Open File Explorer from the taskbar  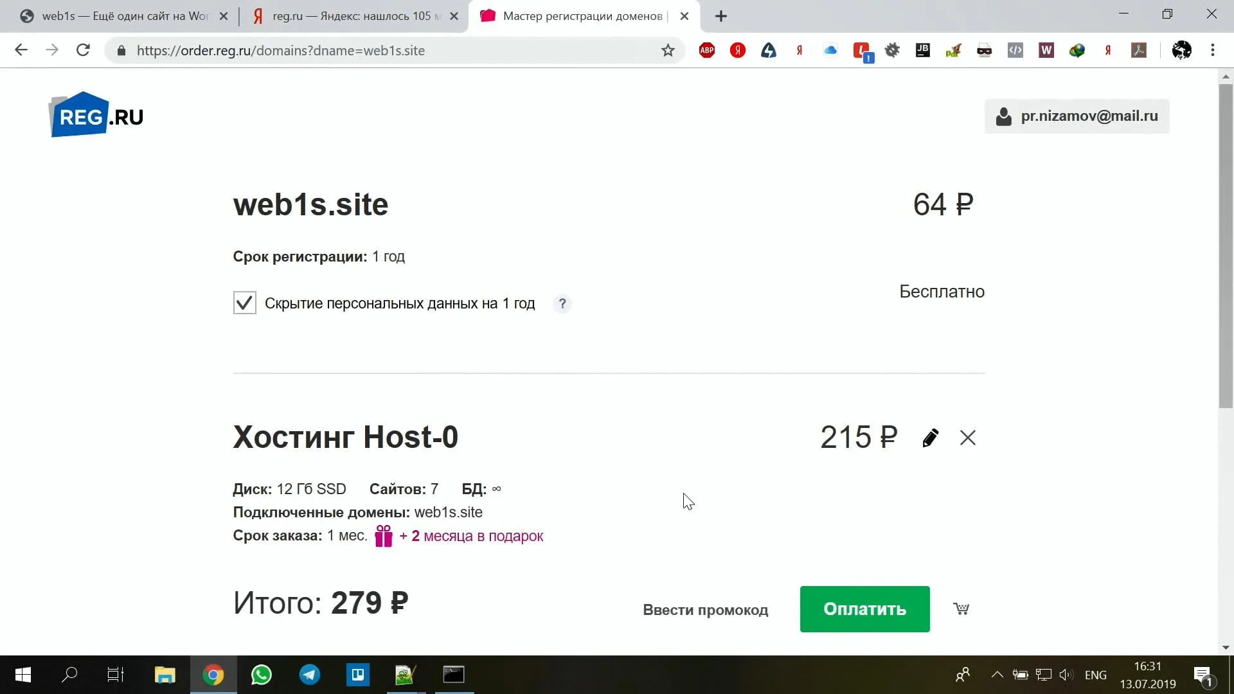pyautogui.click(x=165, y=675)
